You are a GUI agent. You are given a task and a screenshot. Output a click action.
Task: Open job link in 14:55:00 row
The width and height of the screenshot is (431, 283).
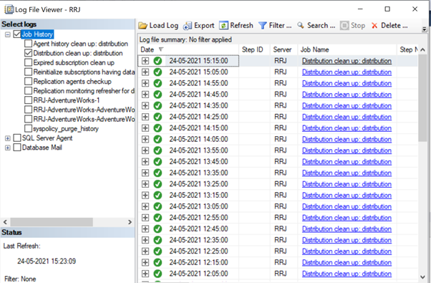(x=347, y=83)
